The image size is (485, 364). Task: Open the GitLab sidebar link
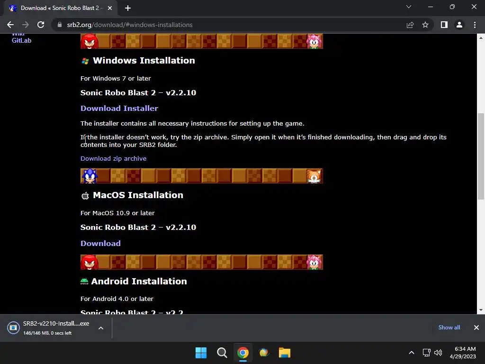pyautogui.click(x=21, y=41)
